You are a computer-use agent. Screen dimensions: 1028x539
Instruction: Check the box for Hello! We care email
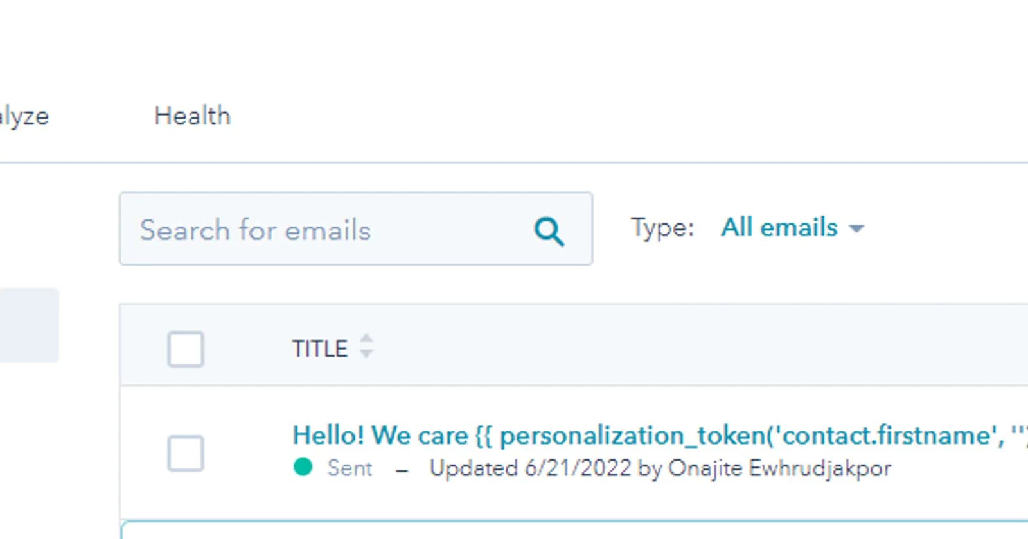pyautogui.click(x=186, y=454)
